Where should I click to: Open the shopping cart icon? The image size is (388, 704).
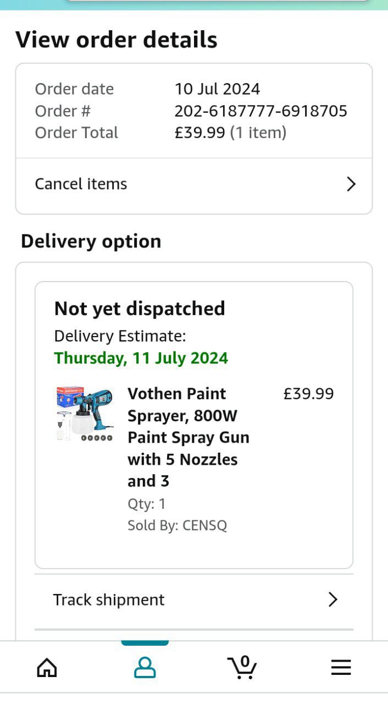tap(242, 667)
